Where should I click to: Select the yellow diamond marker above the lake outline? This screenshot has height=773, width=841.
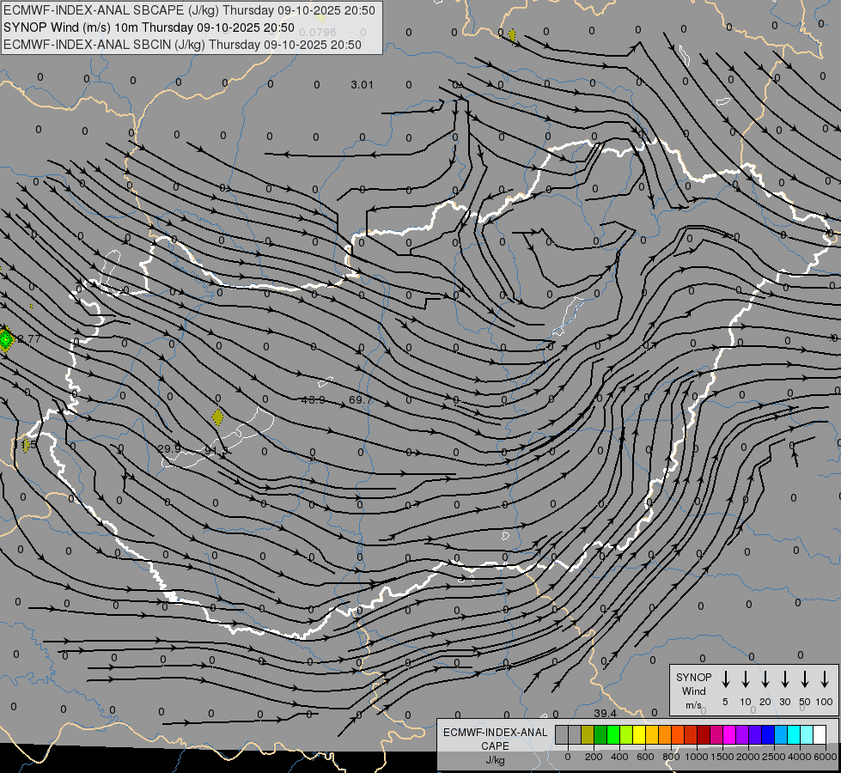[217, 417]
